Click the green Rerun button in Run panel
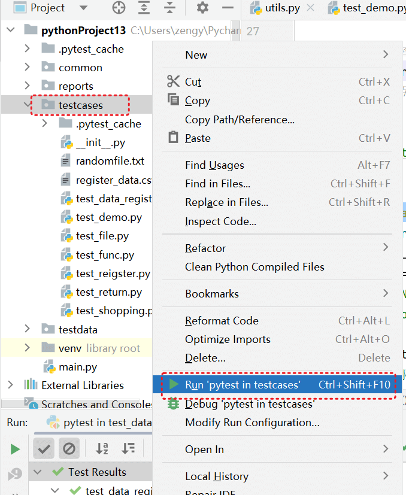Image resolution: width=406 pixels, height=495 pixels. [15, 449]
